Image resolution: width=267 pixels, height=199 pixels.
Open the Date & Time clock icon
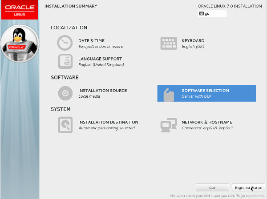pyautogui.click(x=65, y=43)
